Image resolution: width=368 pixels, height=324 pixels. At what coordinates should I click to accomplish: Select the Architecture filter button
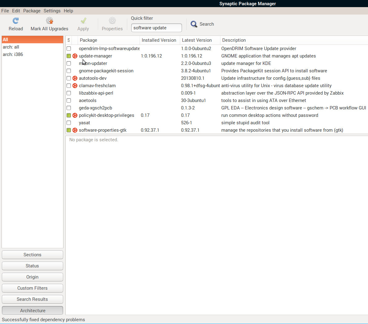[32, 311]
